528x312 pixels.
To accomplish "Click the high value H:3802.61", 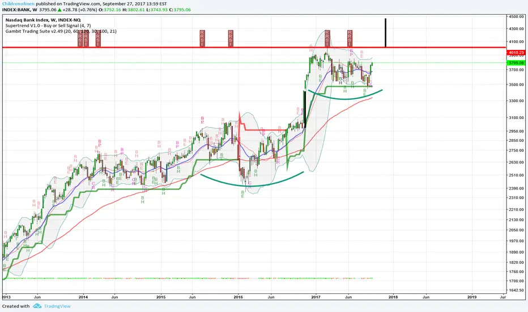I will pos(134,10).
